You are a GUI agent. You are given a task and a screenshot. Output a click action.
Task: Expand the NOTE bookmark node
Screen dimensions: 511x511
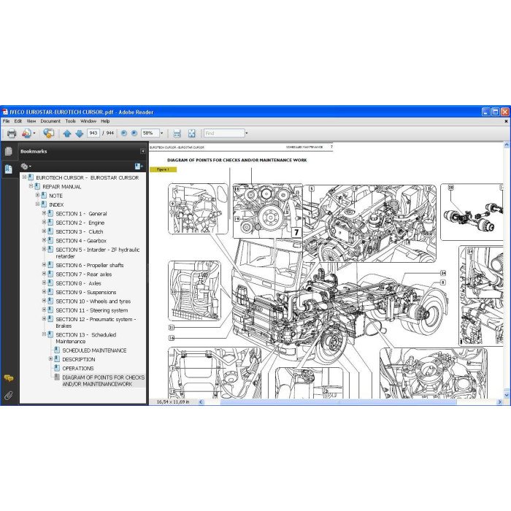[37, 195]
